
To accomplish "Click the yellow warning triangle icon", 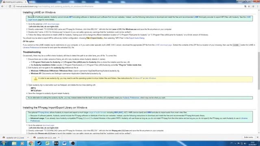I will click(35, 79).
